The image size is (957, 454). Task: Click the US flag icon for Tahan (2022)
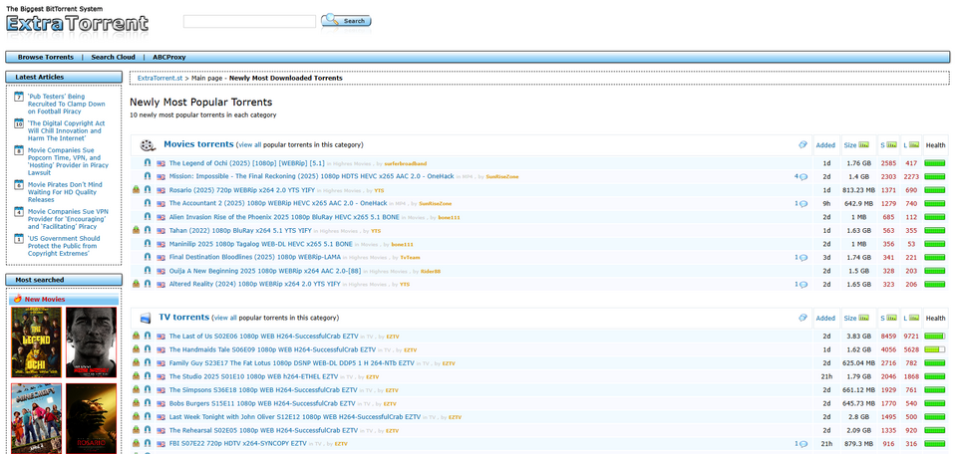[x=161, y=231]
